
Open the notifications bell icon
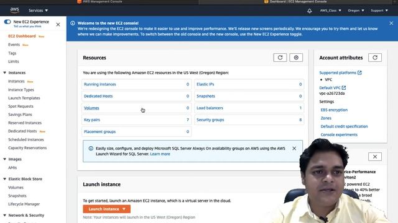pyautogui.click(x=310, y=11)
